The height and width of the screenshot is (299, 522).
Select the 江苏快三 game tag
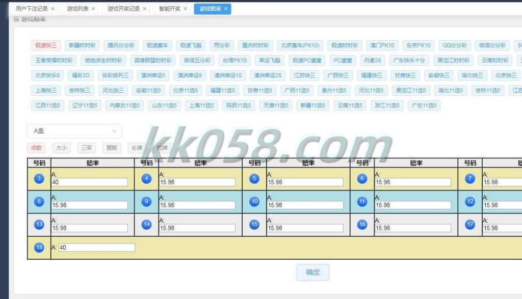point(304,75)
